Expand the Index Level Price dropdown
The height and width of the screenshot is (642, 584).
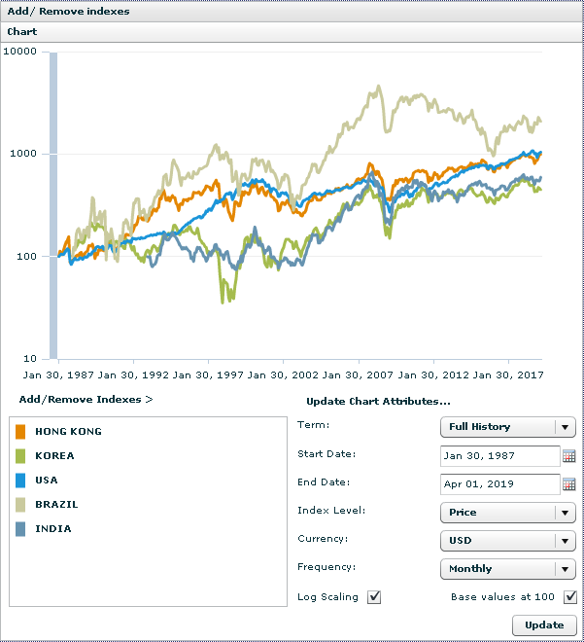point(507,513)
